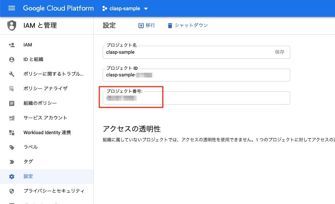Click the シャットダウン button

pyautogui.click(x=188, y=25)
